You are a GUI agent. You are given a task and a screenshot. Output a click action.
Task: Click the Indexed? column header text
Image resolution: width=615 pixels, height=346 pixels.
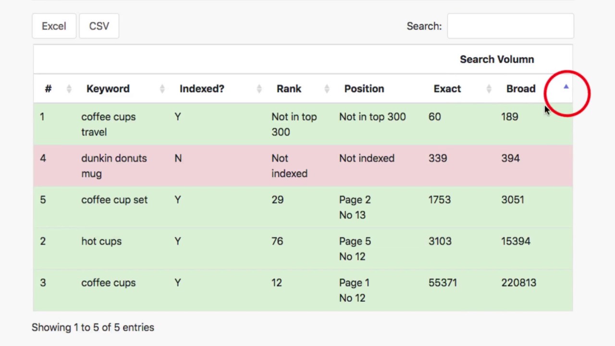coord(202,89)
